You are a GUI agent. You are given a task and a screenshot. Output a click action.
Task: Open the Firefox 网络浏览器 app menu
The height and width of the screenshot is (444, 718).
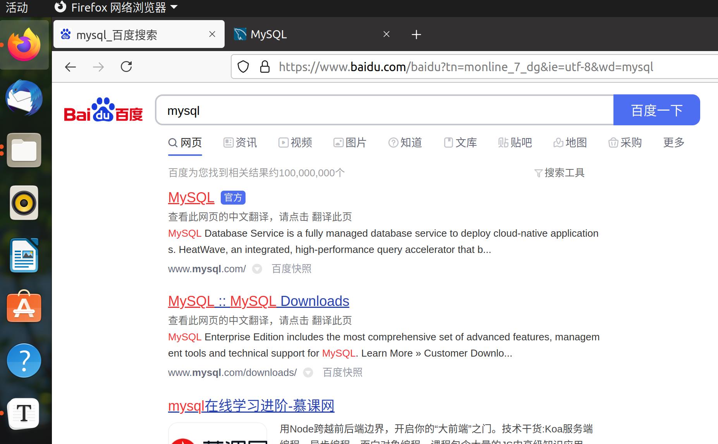[x=116, y=7]
